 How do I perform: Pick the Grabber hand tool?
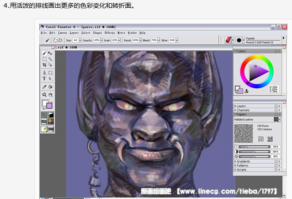(x=50, y=95)
